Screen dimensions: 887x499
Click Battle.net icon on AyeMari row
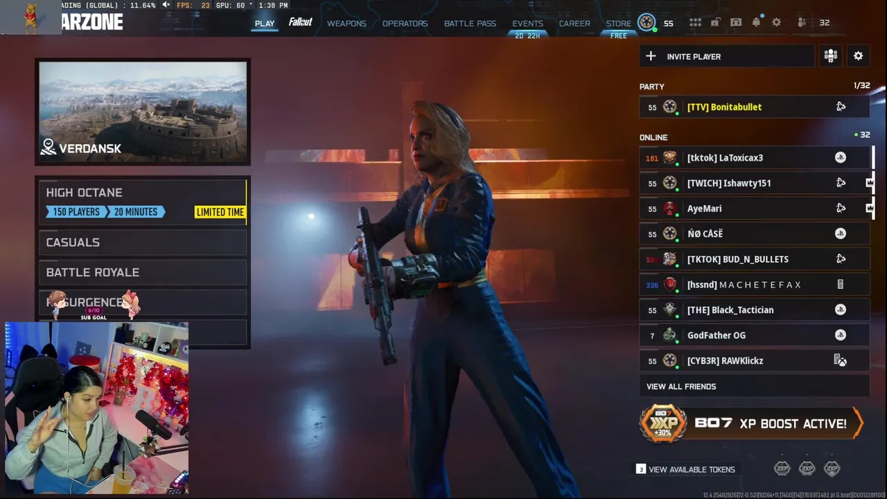click(x=841, y=208)
